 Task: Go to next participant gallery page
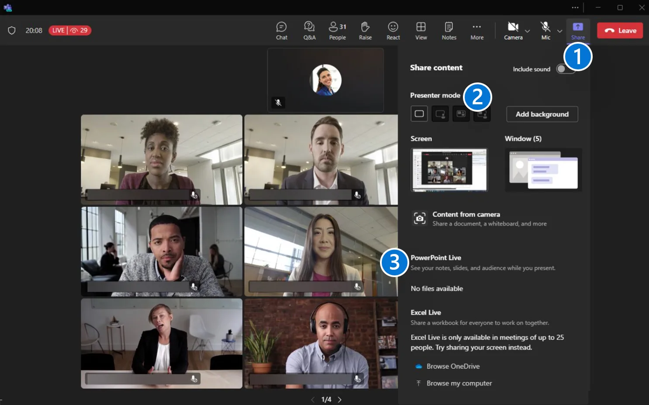point(340,399)
